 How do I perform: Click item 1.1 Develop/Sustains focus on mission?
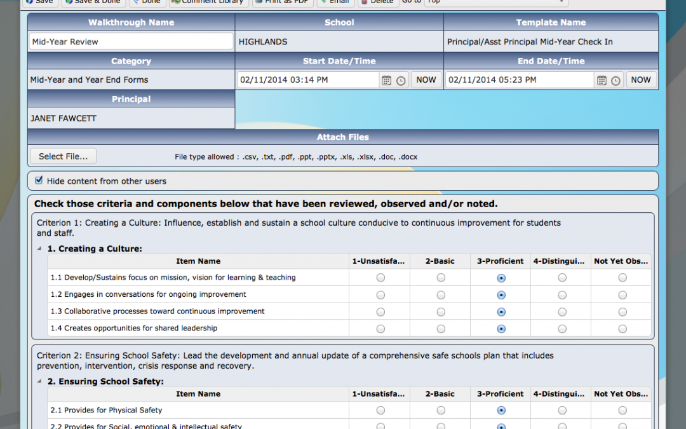[x=173, y=278]
